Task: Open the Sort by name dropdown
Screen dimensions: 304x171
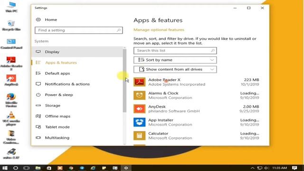Action: 175,60
